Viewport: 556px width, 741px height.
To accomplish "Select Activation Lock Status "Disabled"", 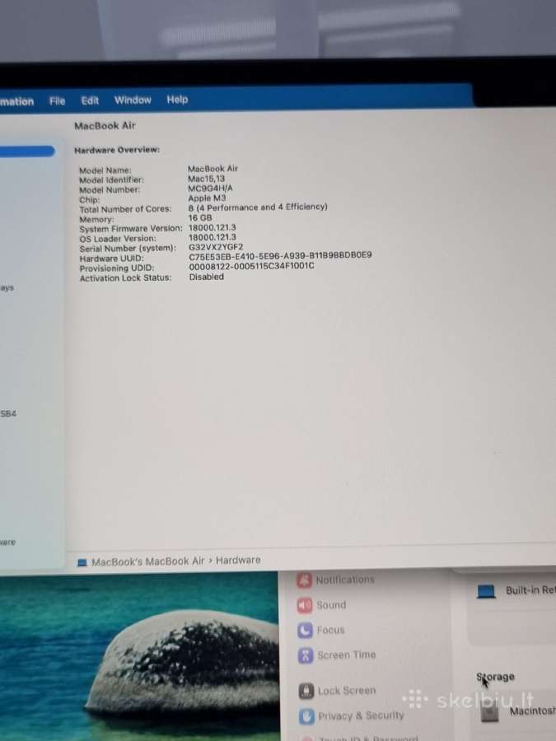I will pos(207,277).
